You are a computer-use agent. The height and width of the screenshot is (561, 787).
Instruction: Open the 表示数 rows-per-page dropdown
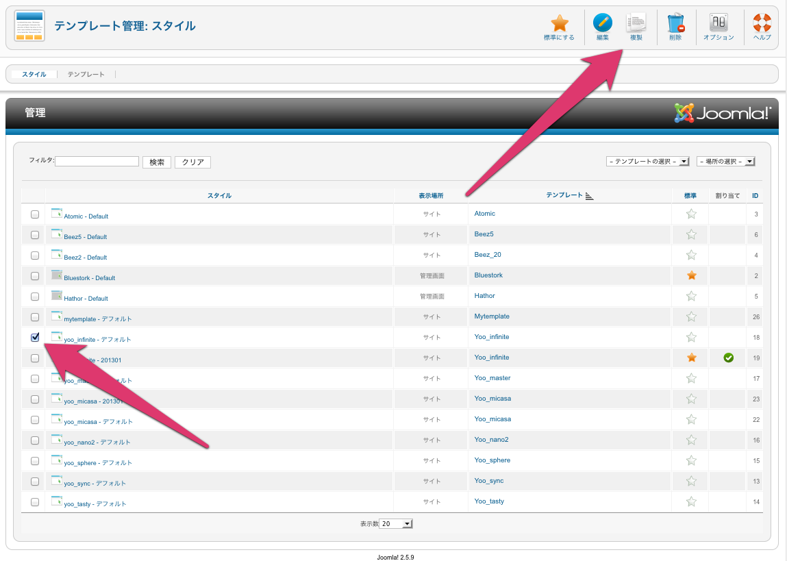396,524
